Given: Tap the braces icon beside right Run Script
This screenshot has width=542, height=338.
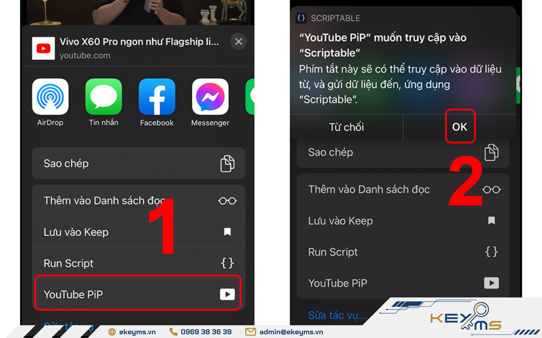Looking at the screenshot, I should click(x=492, y=251).
